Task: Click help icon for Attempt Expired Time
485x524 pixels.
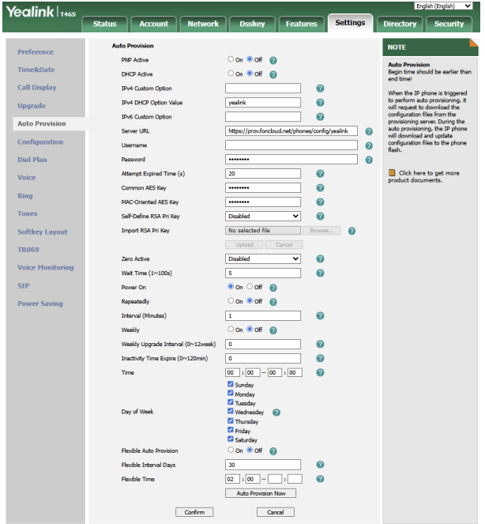Action: pyautogui.click(x=320, y=174)
